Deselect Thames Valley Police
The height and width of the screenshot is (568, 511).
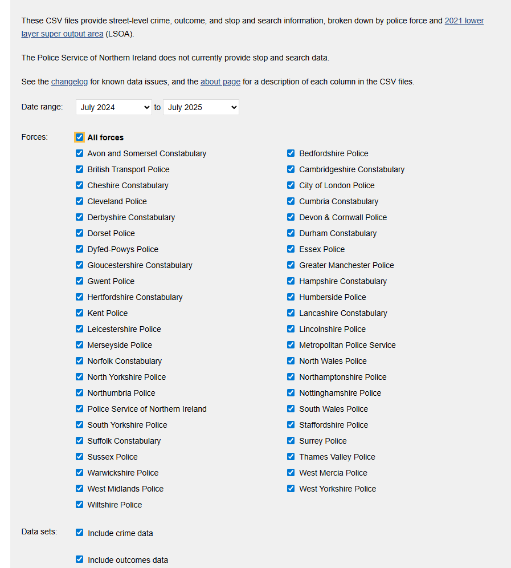click(291, 457)
